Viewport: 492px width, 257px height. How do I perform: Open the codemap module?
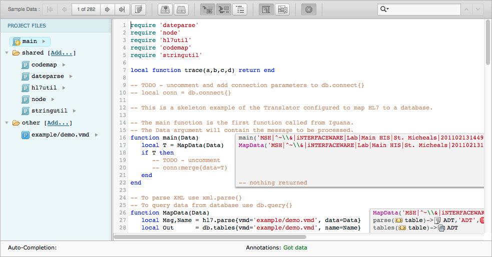(x=44, y=65)
